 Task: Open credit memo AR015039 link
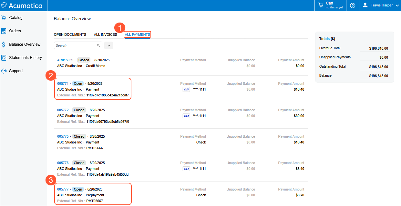pos(65,60)
